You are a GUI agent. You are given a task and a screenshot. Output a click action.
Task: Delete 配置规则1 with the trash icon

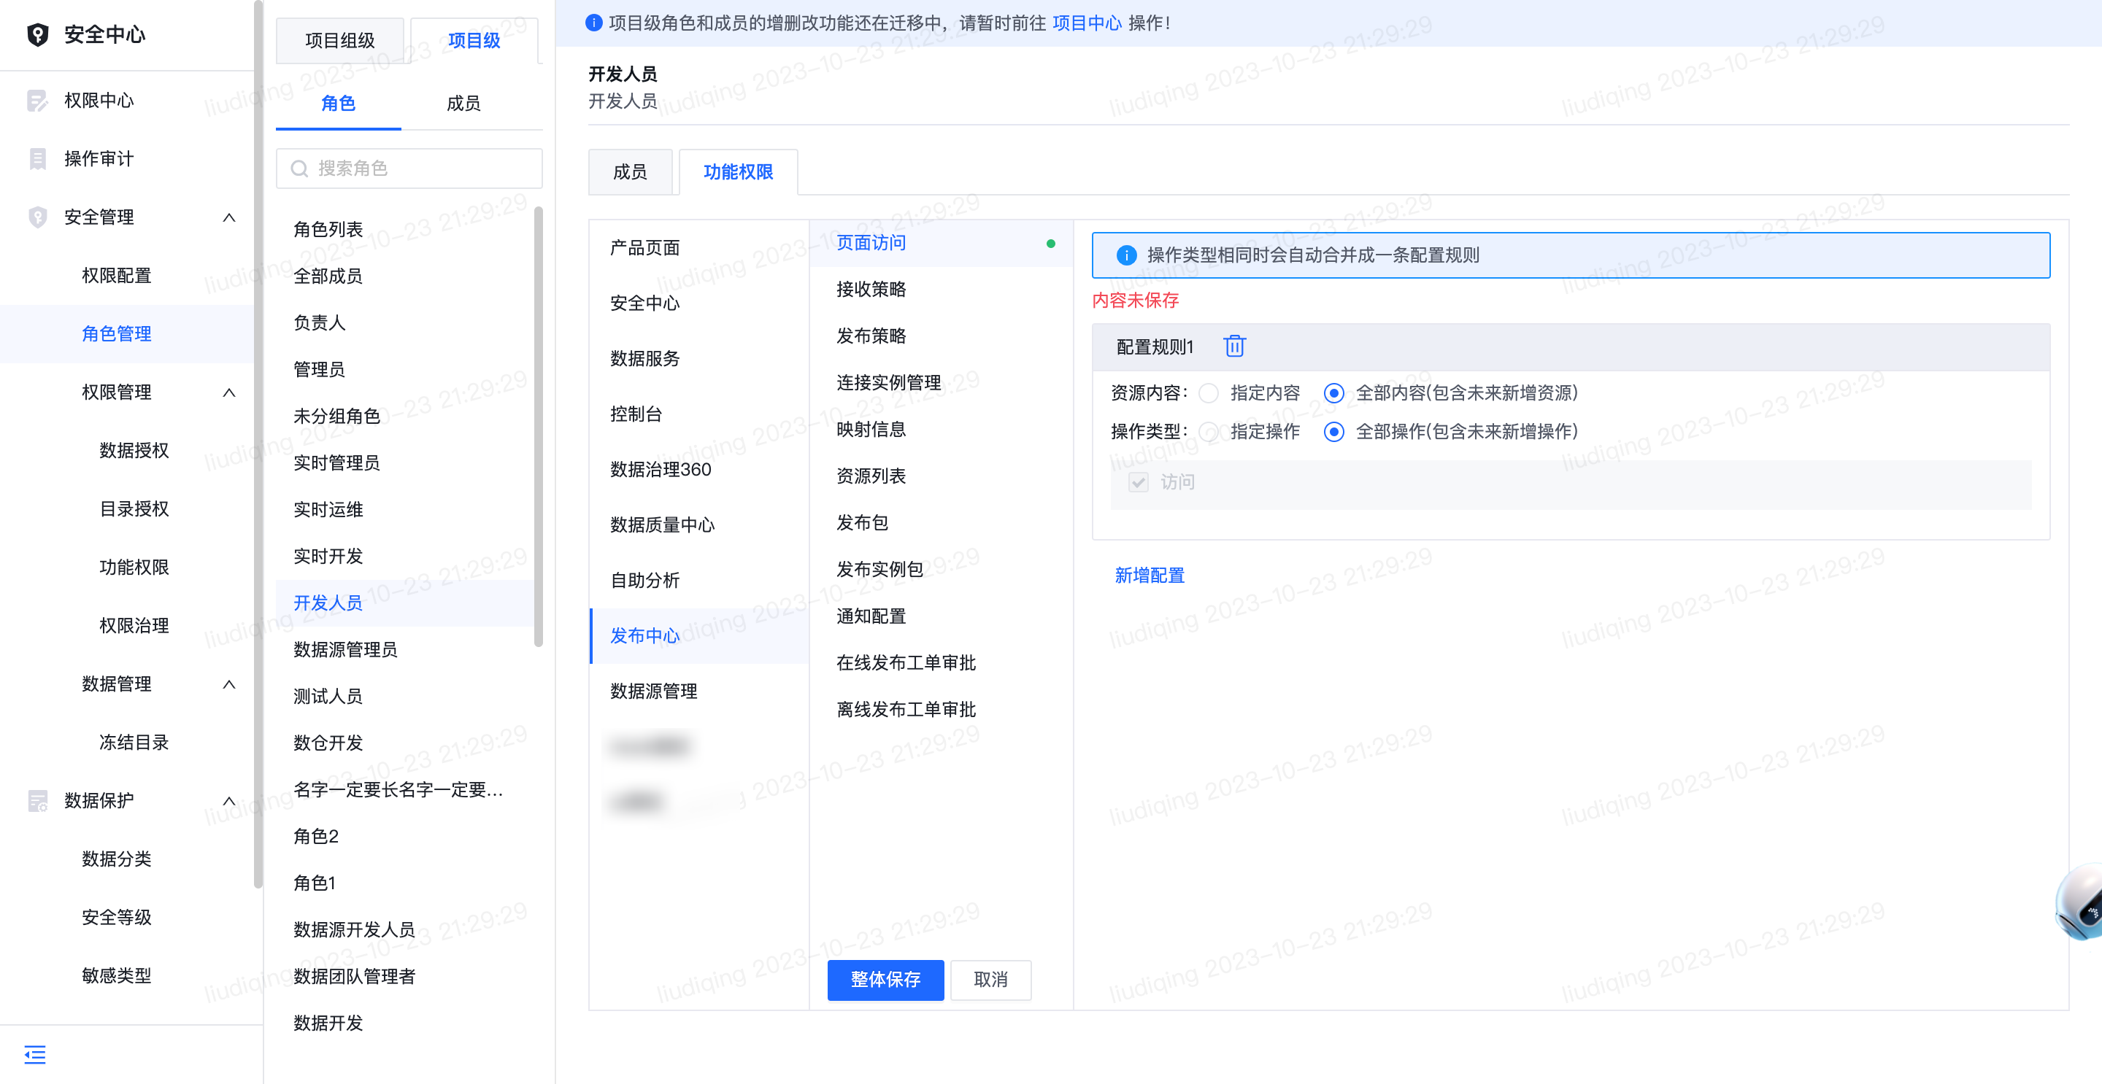1233,347
